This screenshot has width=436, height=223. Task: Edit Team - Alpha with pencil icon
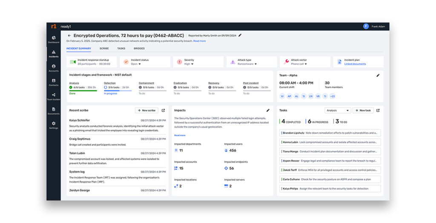[x=378, y=75]
